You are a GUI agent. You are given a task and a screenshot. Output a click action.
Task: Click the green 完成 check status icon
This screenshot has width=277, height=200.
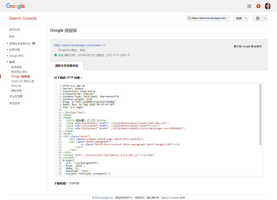click(x=55, y=55)
